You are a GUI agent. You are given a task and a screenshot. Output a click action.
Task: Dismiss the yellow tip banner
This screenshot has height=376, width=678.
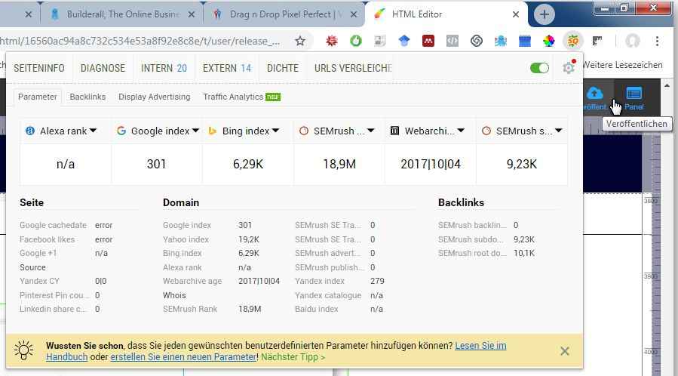[565, 351]
